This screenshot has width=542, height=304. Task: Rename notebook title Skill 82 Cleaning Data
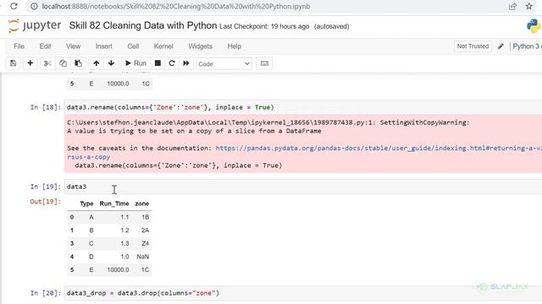[x=143, y=25]
